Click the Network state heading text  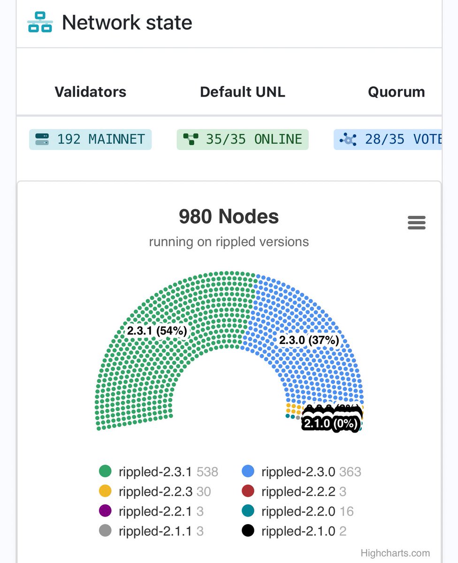(127, 23)
